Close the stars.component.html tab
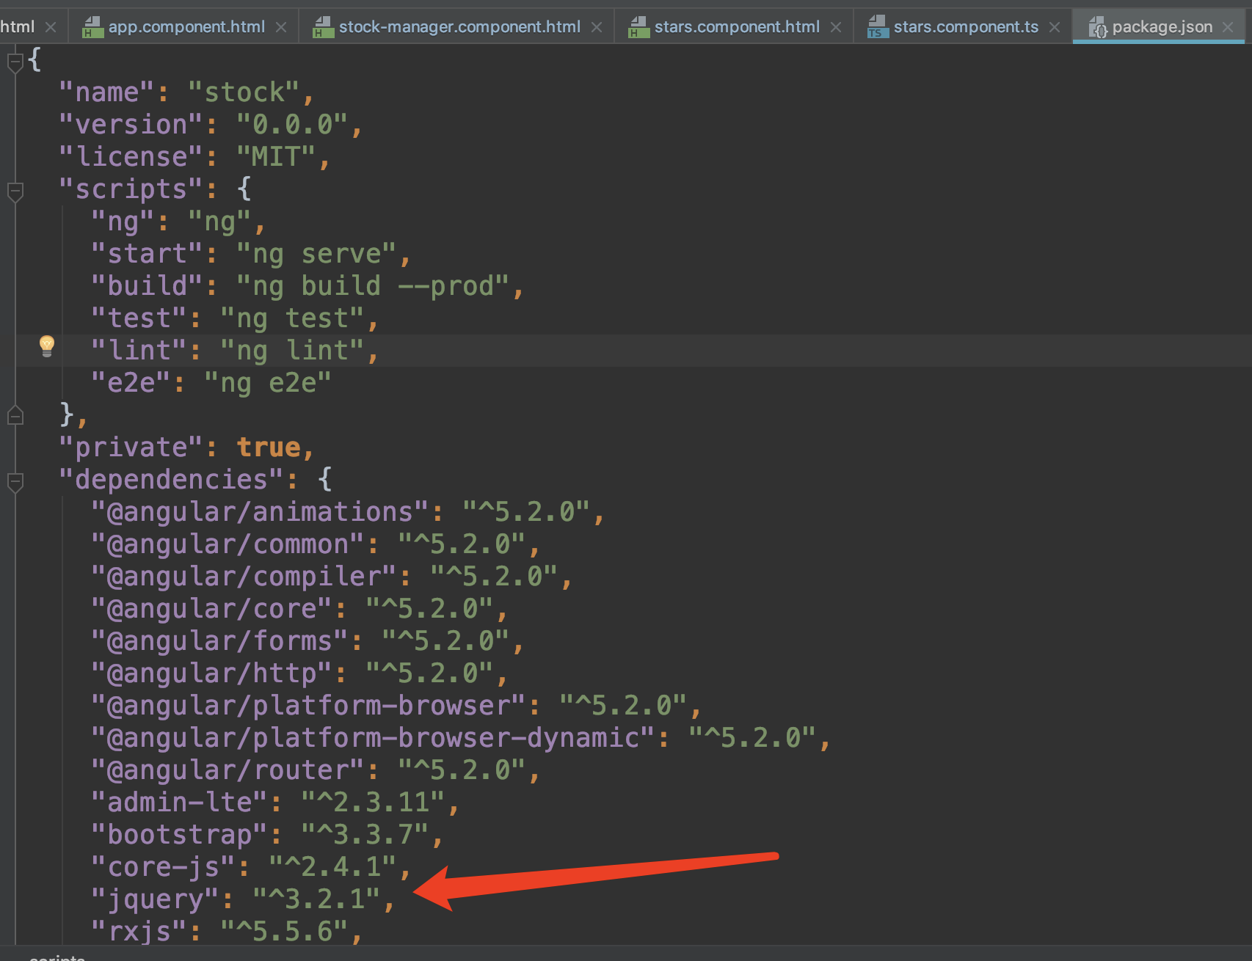 [x=836, y=27]
